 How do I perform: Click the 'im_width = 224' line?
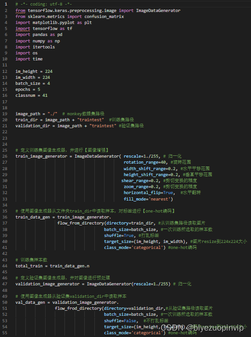(x=33, y=77)
